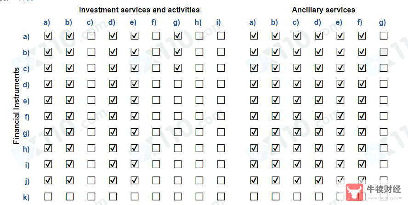Screen dimensions: 408x205
Task: Uncheck Ancillary services a) in row a)
Action: click(x=254, y=36)
